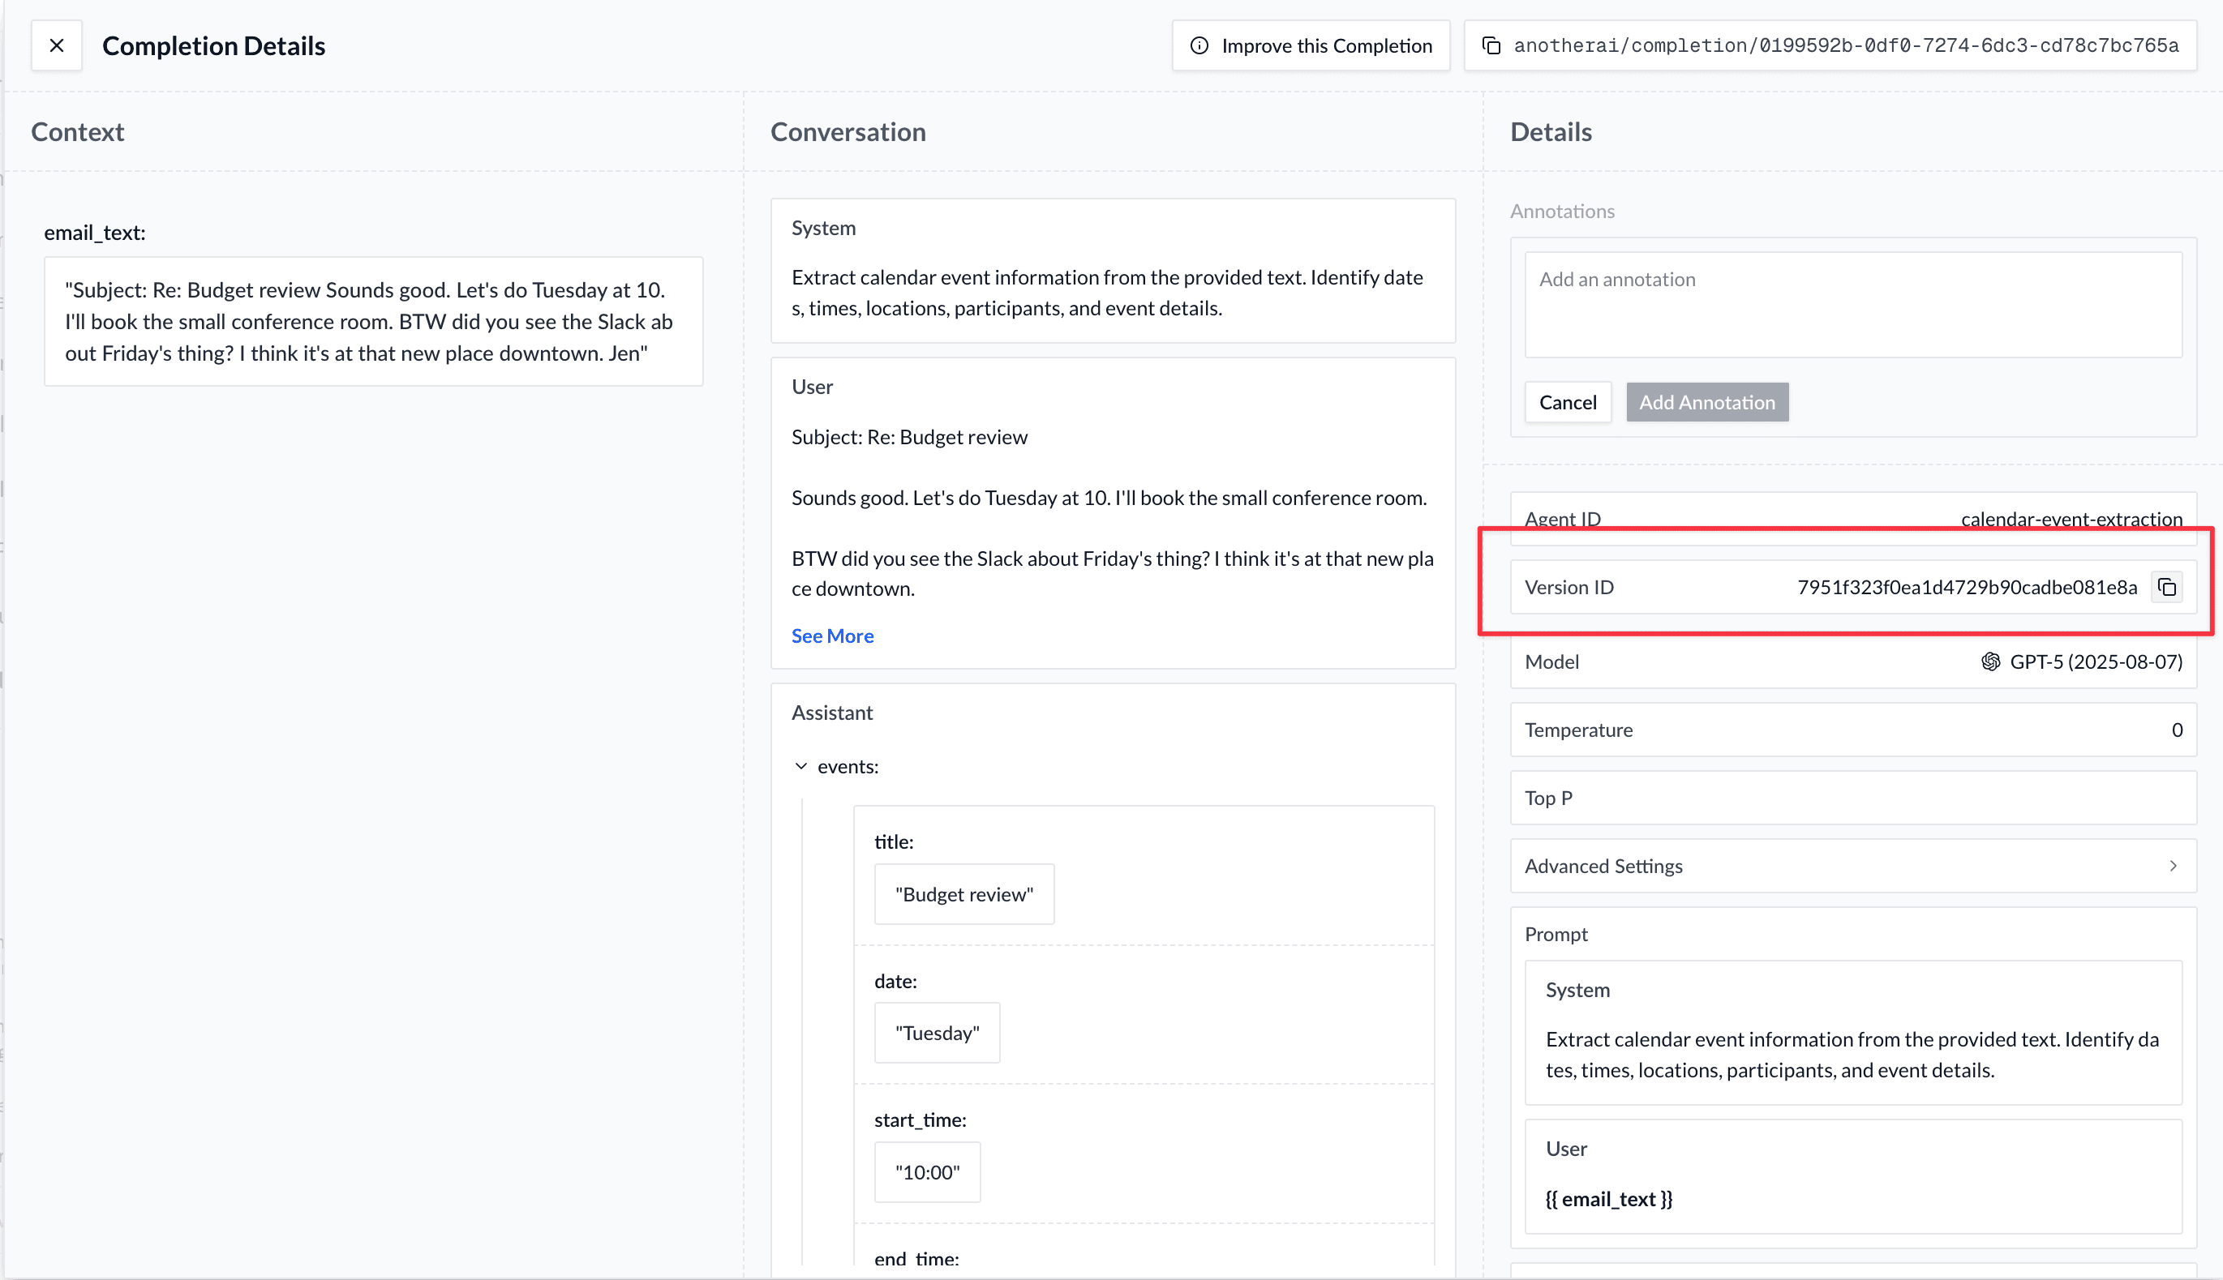Select the Budget review title value
The height and width of the screenshot is (1280, 2223).
(963, 894)
